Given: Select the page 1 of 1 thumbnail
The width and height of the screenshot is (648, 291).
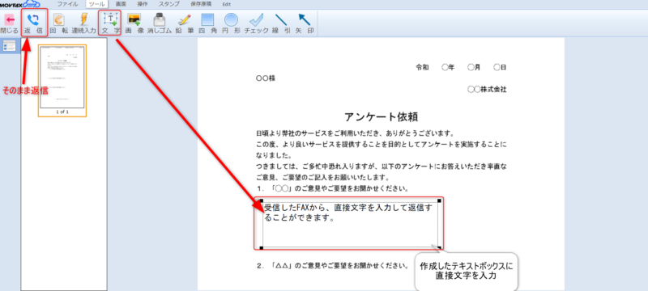Looking at the screenshot, I should [x=62, y=80].
